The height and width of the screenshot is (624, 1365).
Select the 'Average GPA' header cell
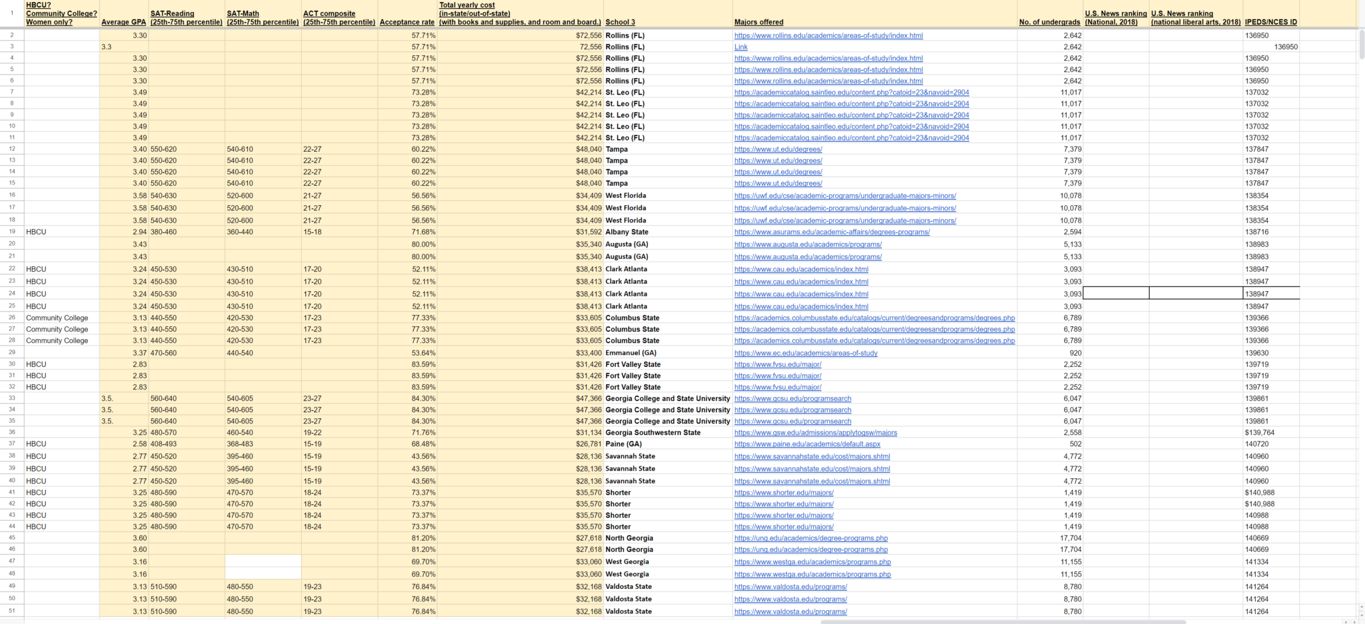(124, 14)
